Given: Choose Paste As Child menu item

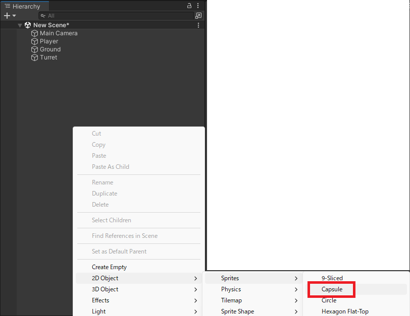Looking at the screenshot, I should click(111, 166).
